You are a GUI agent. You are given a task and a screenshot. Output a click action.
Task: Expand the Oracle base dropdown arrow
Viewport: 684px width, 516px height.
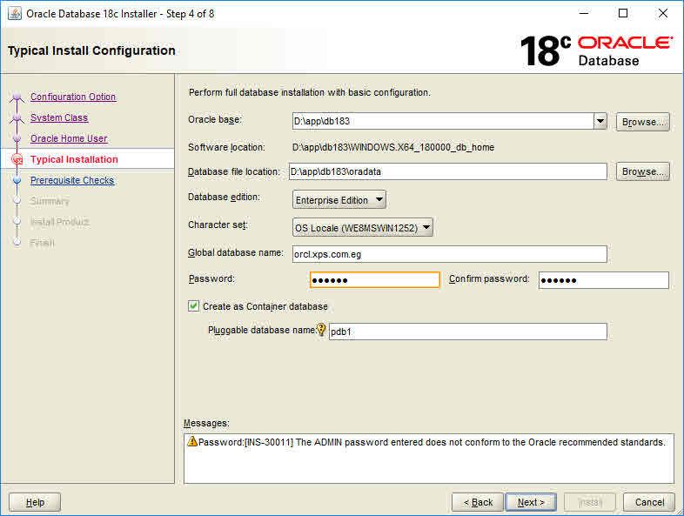point(600,122)
